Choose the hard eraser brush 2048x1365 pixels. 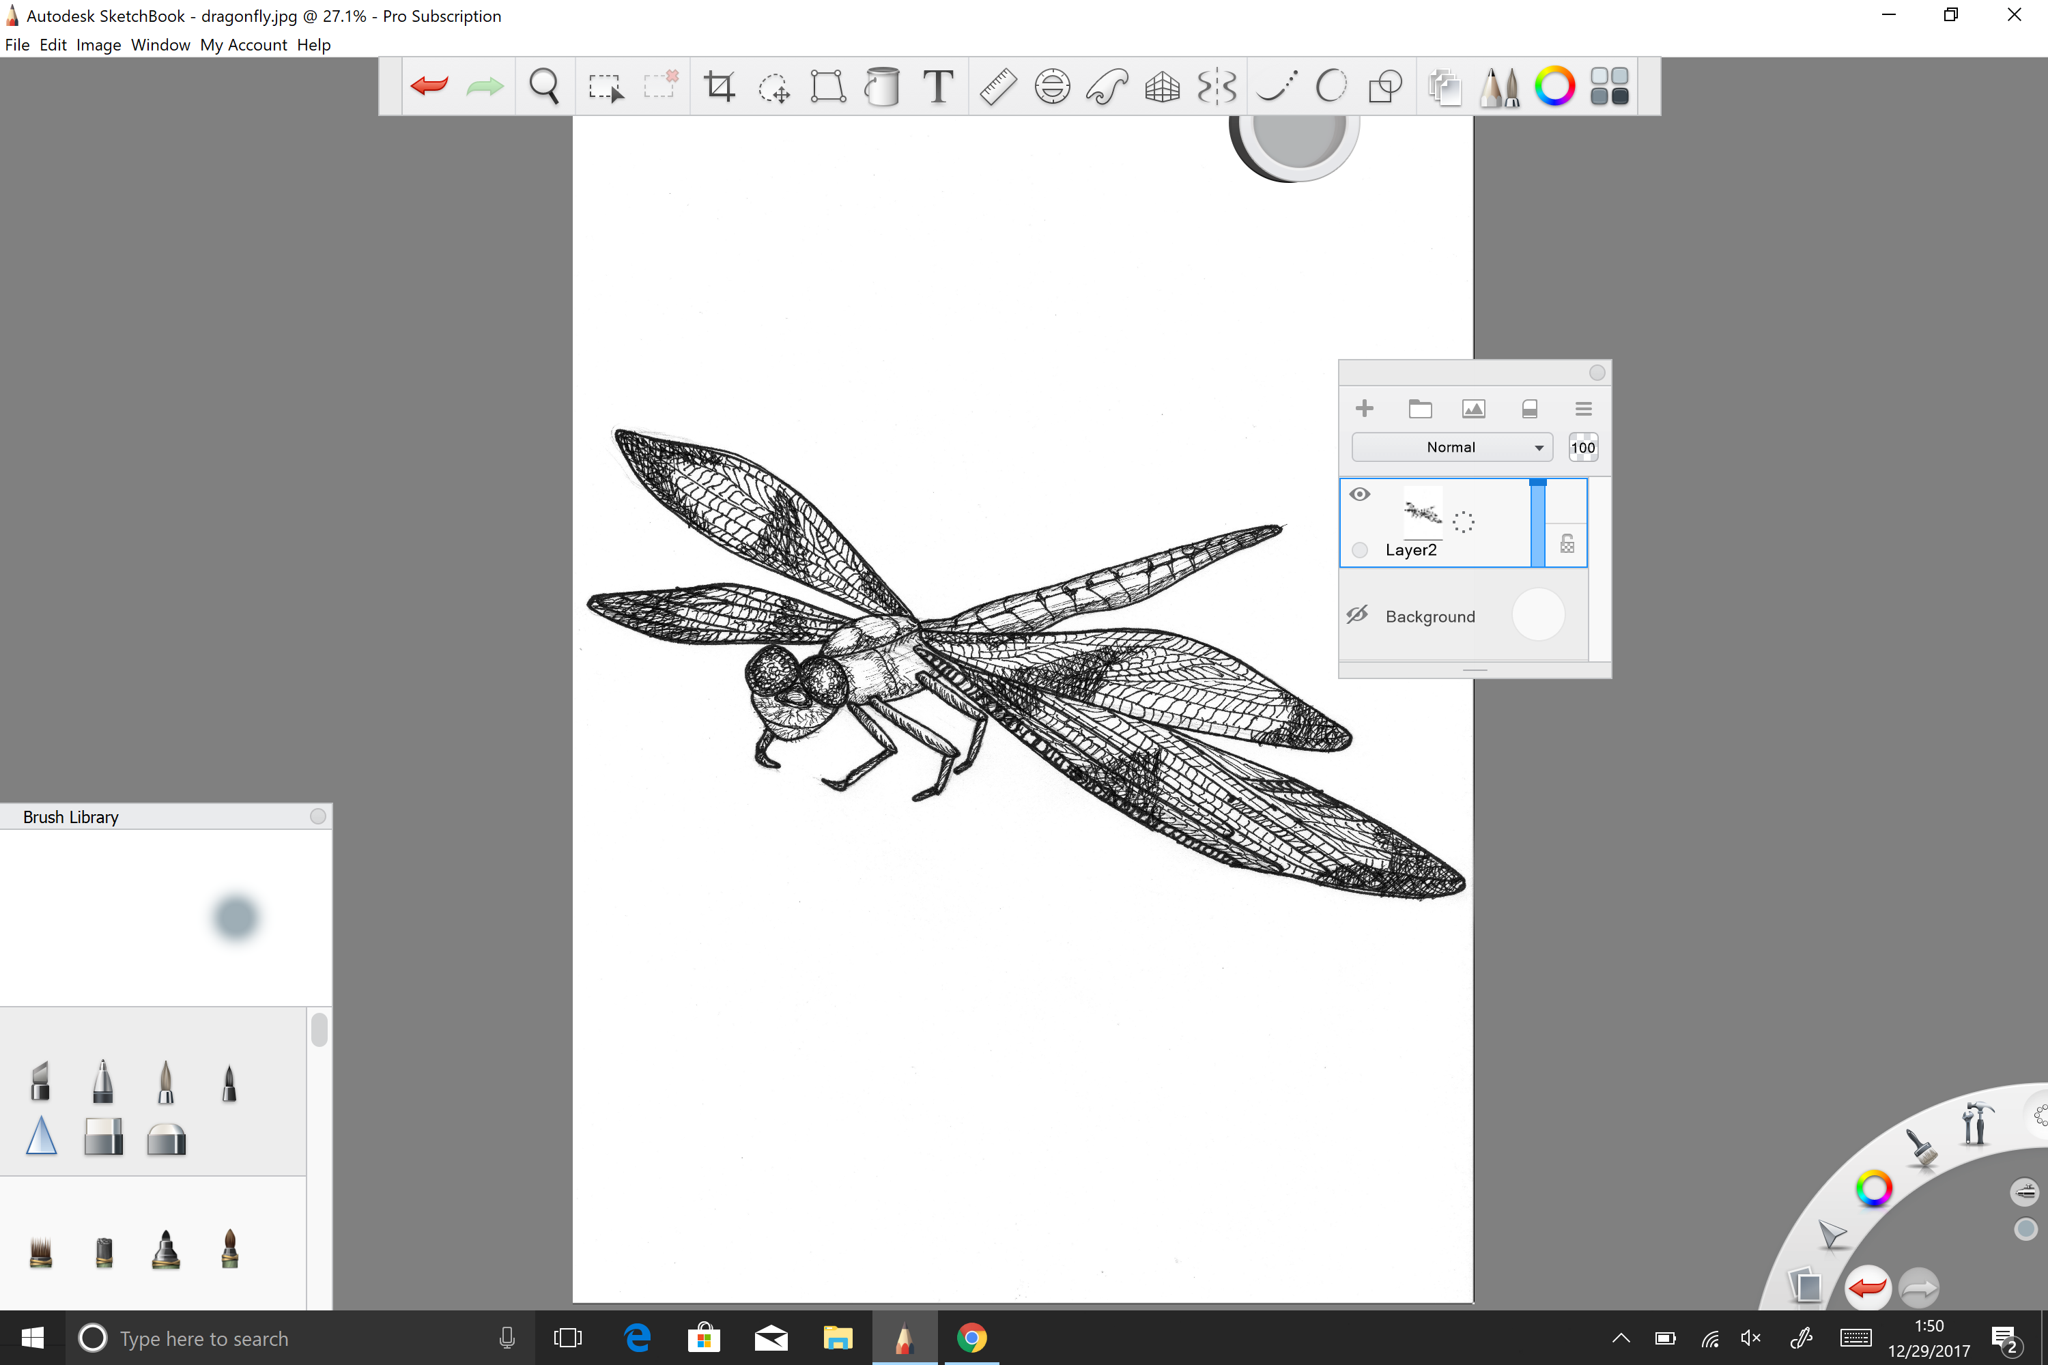click(x=104, y=1136)
